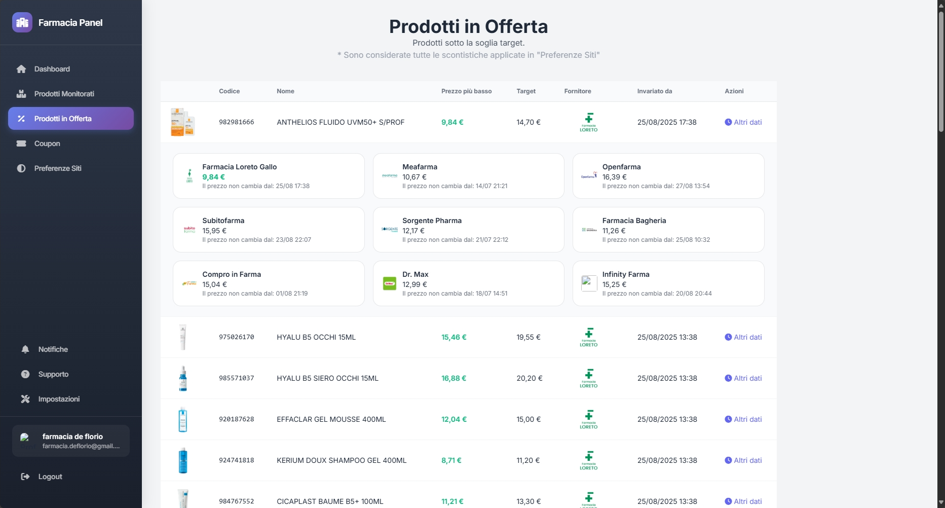Open notifications via the Notifiche bell icon
Image resolution: width=945 pixels, height=508 pixels.
25,349
